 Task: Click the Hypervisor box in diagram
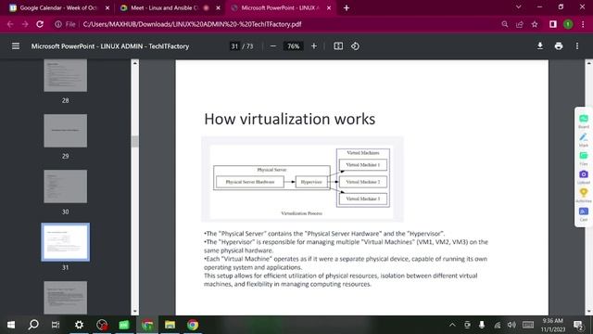tap(311, 182)
